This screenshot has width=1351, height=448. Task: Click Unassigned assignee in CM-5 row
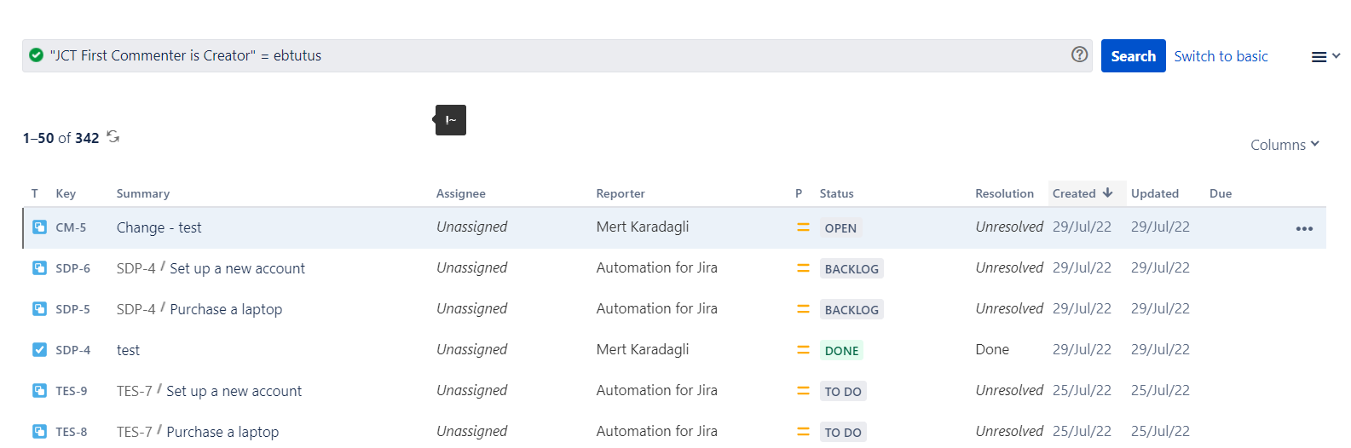point(471,227)
